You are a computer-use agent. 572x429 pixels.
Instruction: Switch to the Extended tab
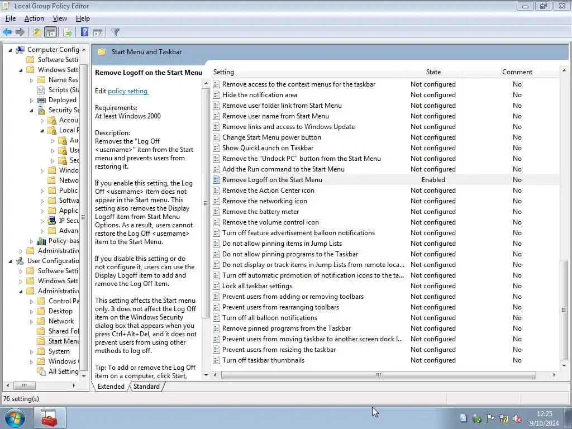(111, 387)
